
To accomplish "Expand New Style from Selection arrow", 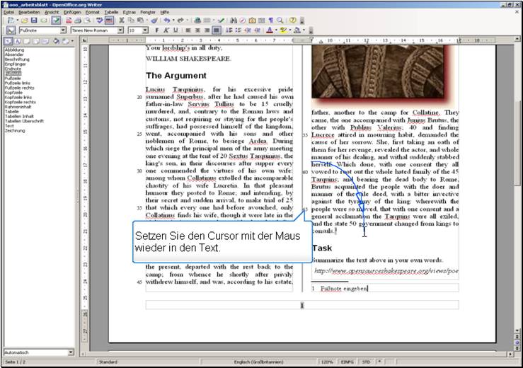I will [x=72, y=41].
